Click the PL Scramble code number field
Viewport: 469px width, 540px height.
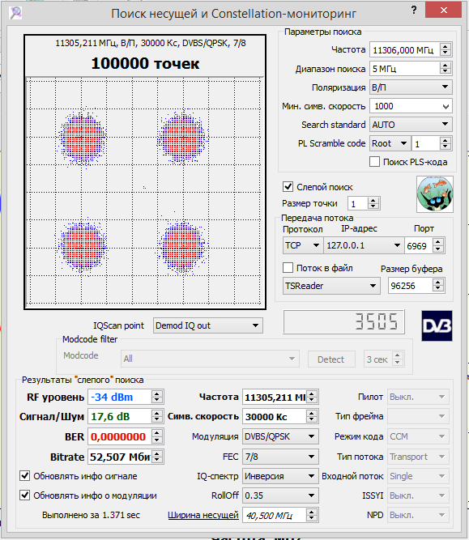tap(425, 143)
